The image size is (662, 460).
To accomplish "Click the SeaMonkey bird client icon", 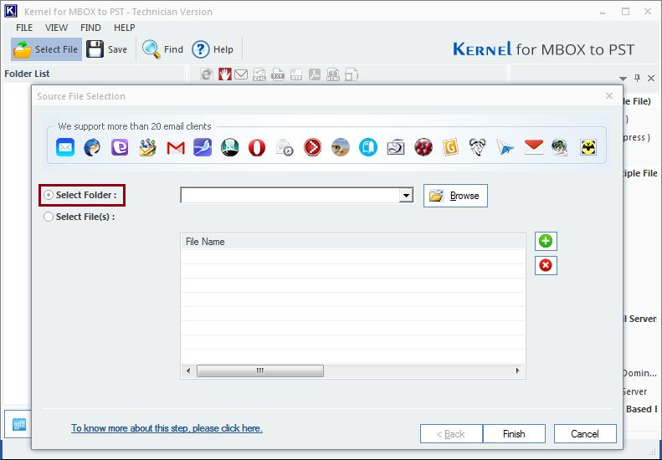I will (203, 148).
